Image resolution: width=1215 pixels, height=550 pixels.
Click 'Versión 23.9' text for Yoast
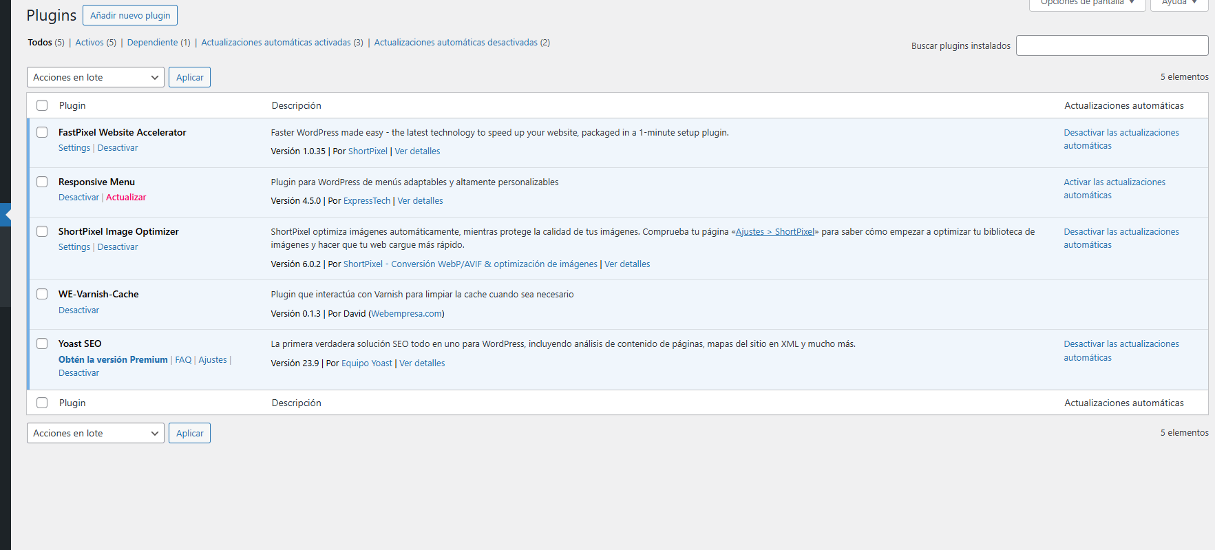pos(295,363)
